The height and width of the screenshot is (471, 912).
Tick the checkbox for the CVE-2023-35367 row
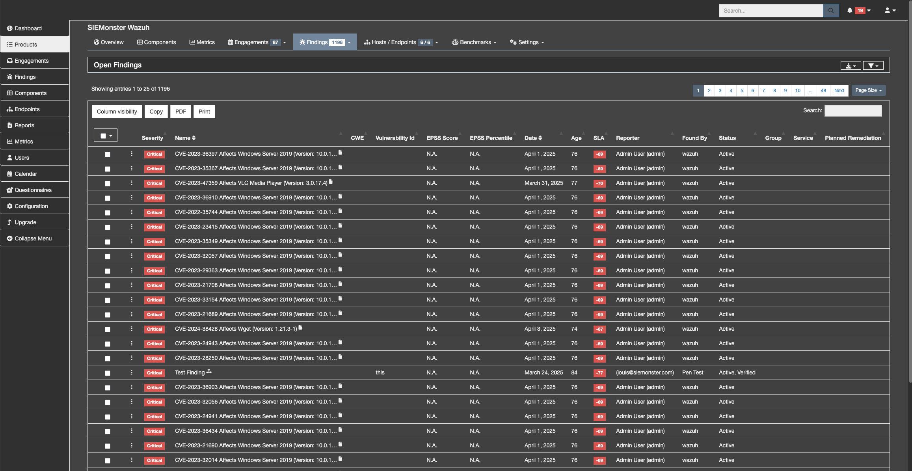tap(108, 169)
